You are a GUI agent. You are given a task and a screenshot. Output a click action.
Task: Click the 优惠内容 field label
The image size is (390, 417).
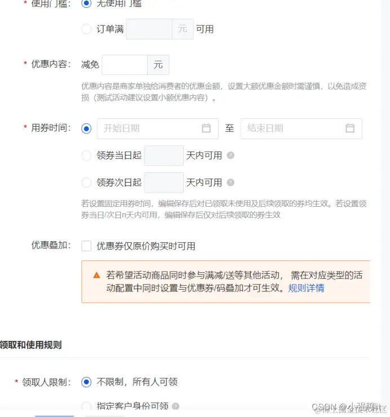(x=51, y=64)
